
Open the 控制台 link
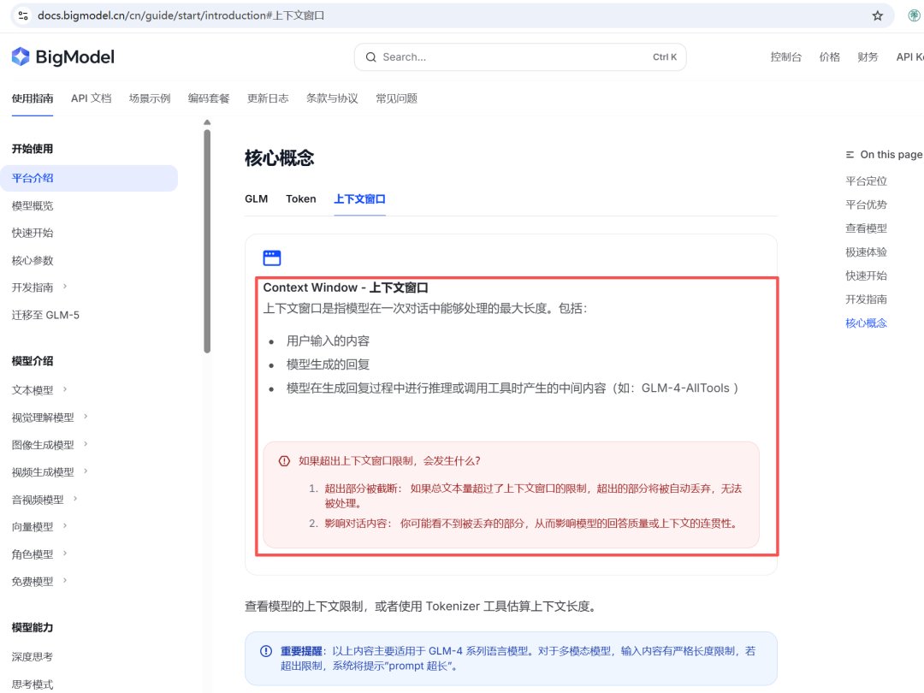(785, 56)
